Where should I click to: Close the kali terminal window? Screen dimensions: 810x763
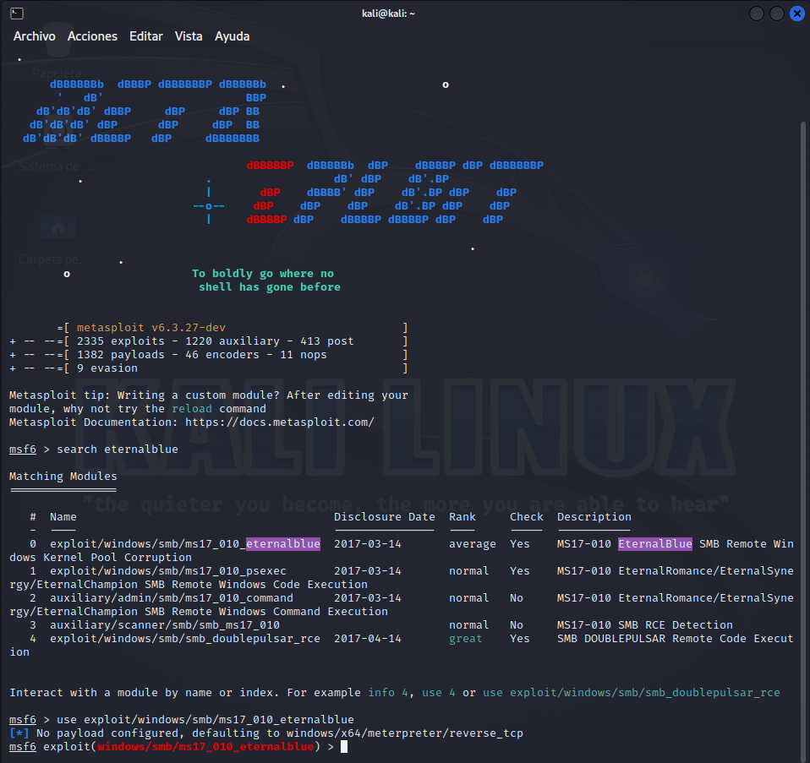click(796, 14)
